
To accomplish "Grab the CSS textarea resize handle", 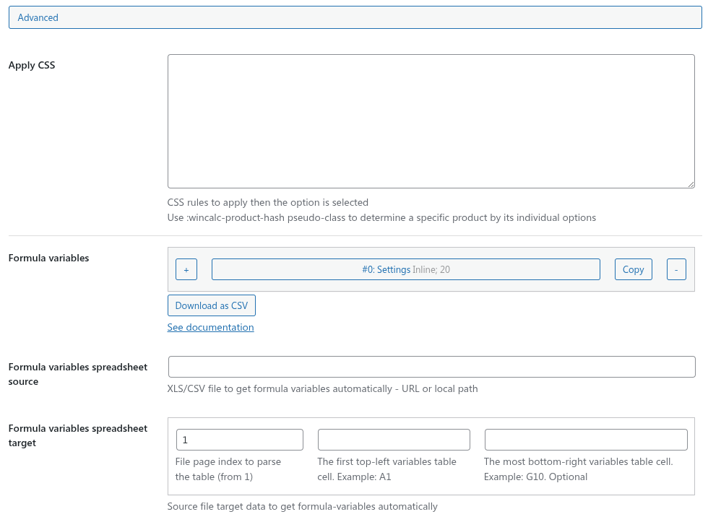I will click(690, 183).
